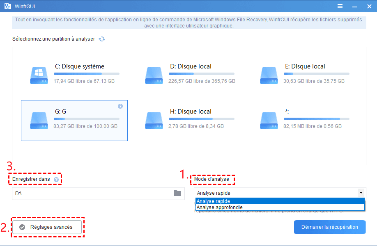
Task: Click the *: partition usage bar
Action: 316,119
